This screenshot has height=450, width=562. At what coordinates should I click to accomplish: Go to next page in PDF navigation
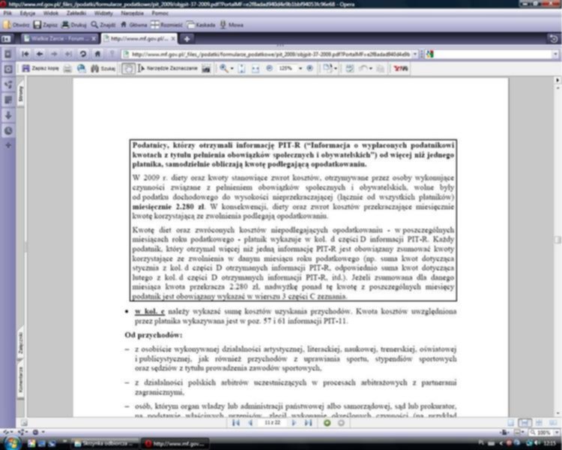pyautogui.click(x=294, y=423)
